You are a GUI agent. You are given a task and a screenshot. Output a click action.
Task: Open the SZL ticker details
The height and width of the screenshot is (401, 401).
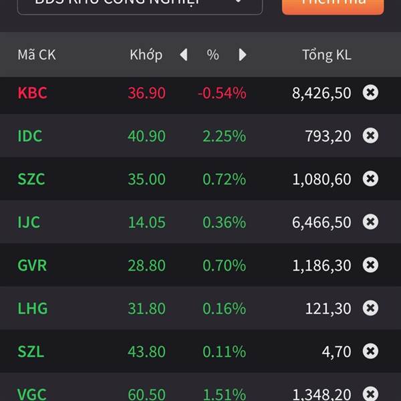click(x=31, y=352)
